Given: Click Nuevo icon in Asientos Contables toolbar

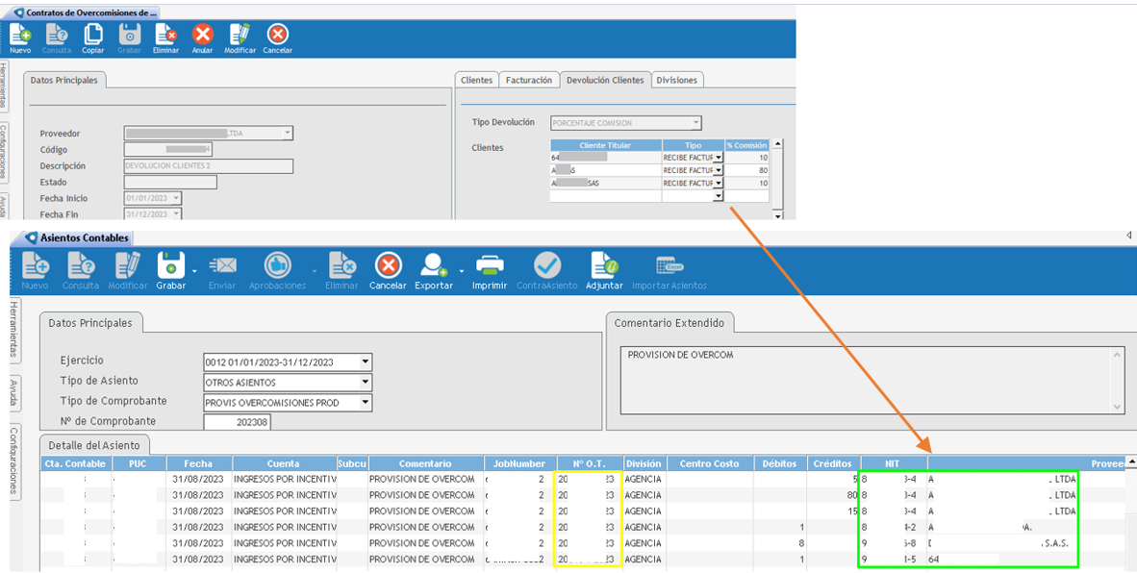Looking at the screenshot, I should tap(35, 266).
